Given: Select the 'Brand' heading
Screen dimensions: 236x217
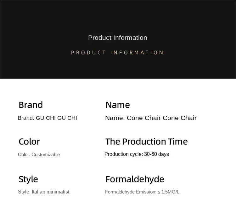Looking at the screenshot, I should 31,105.
